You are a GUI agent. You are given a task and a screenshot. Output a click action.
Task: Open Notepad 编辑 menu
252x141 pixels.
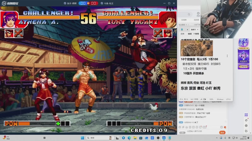(190, 34)
